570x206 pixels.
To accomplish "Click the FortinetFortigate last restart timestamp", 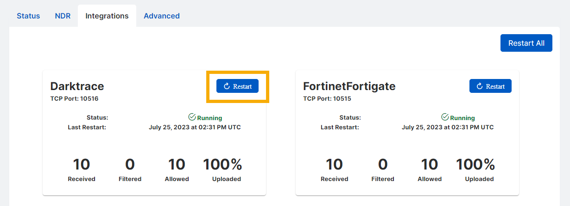I will [x=448, y=127].
